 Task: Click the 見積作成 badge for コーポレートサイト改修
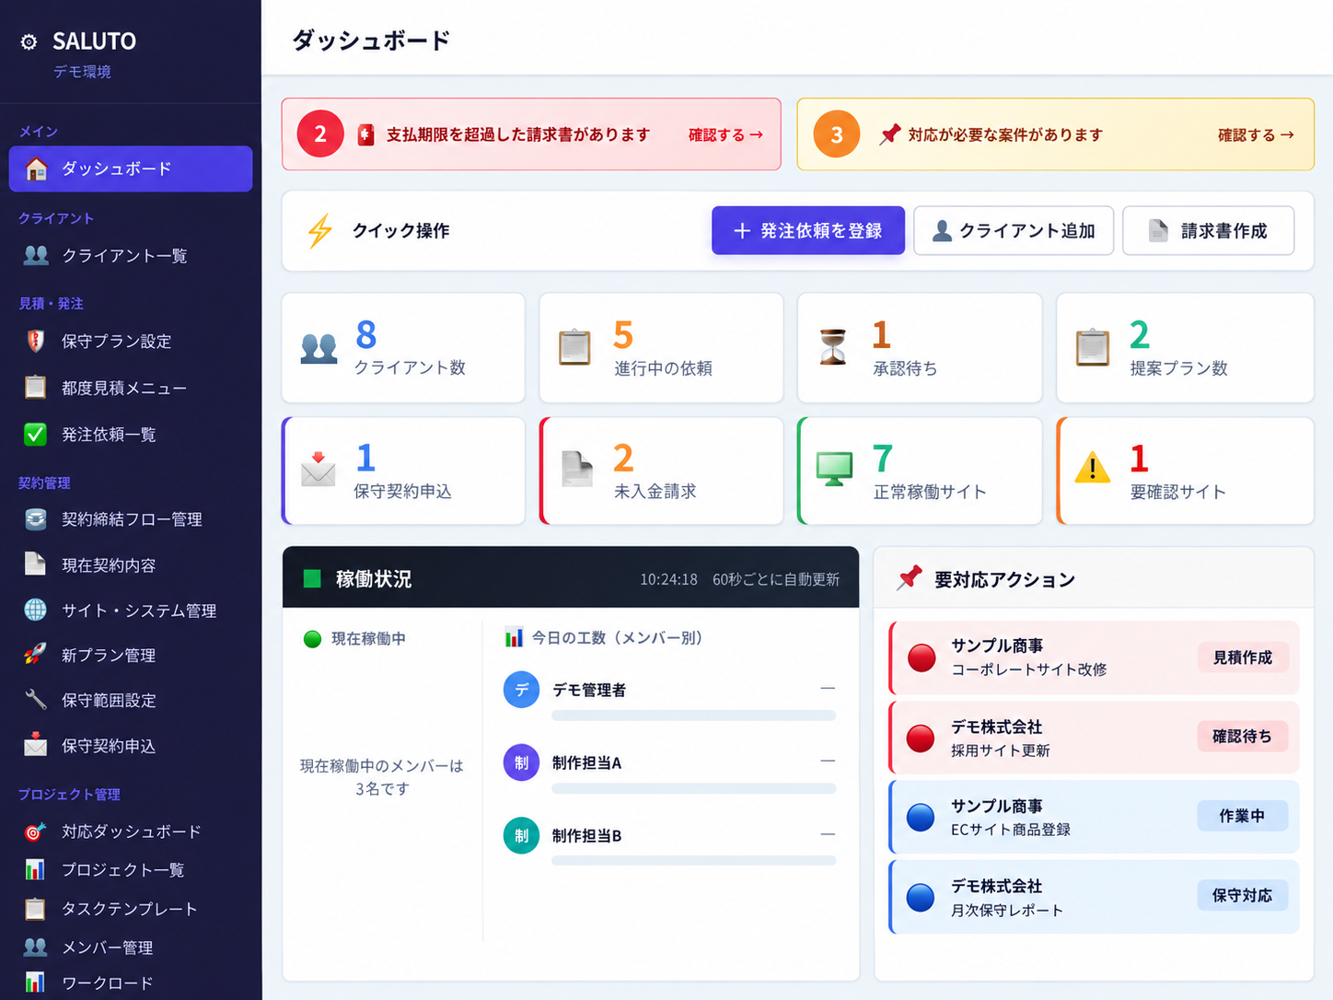click(x=1243, y=657)
